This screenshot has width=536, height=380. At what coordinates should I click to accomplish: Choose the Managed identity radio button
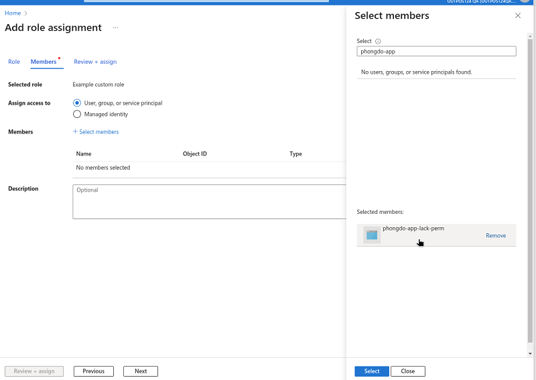pyautogui.click(x=77, y=115)
